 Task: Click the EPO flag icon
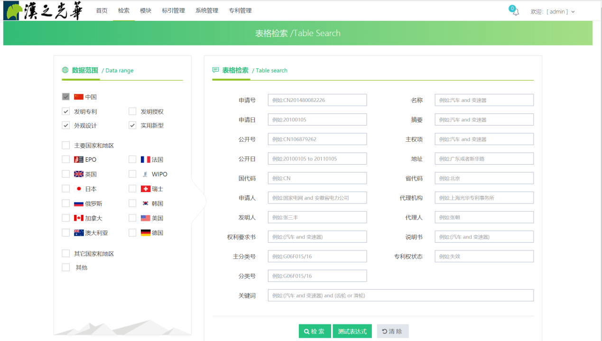click(x=79, y=159)
